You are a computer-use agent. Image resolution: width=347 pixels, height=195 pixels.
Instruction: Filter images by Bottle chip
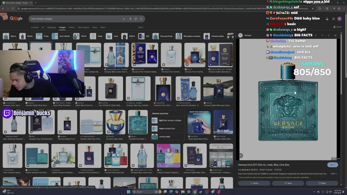[x=27, y=36]
